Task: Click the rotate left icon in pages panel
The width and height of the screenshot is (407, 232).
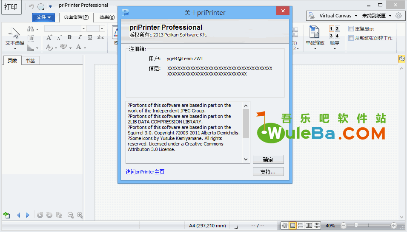Action: coord(40,215)
